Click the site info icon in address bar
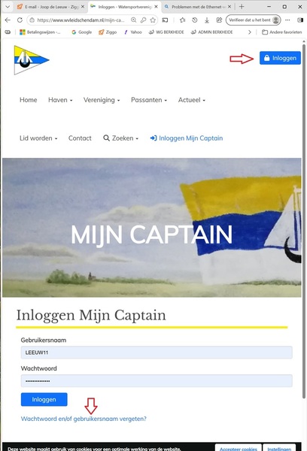 click(x=32, y=20)
